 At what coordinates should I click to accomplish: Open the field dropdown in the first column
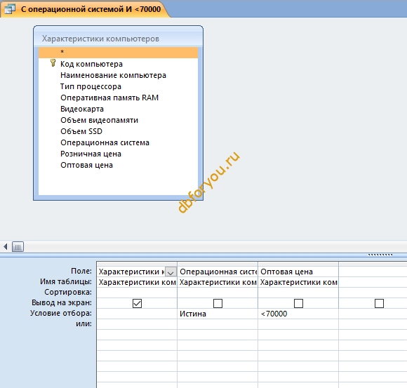[x=171, y=272]
